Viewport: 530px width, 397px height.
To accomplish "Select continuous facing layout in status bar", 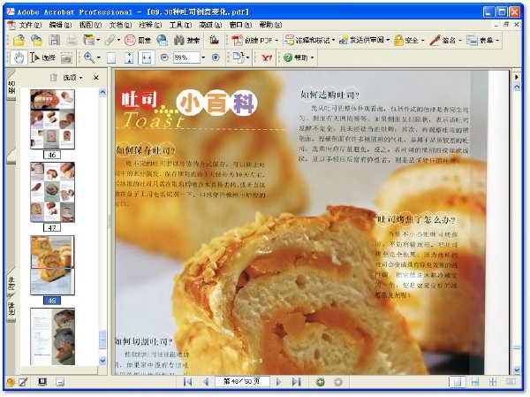I will tap(493, 382).
